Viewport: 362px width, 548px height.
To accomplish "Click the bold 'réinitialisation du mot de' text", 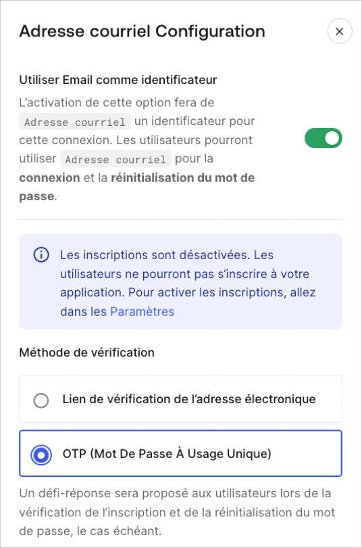I will [x=183, y=177].
